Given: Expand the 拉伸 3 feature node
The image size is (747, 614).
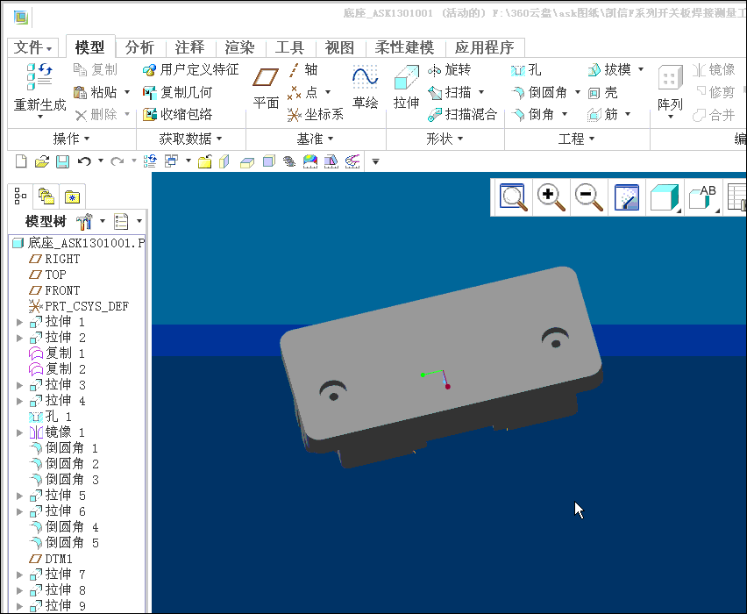Looking at the screenshot, I should 19,385.
